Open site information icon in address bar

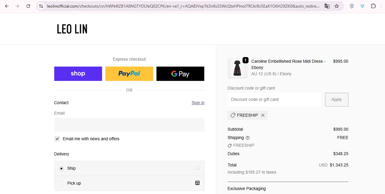[x=41, y=6]
